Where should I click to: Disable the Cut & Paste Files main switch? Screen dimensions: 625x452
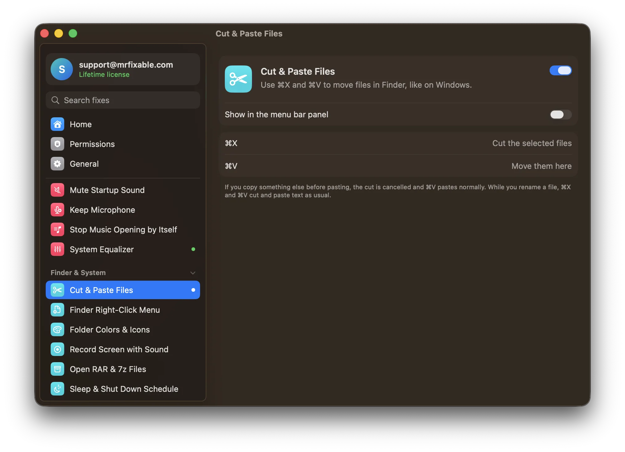560,71
